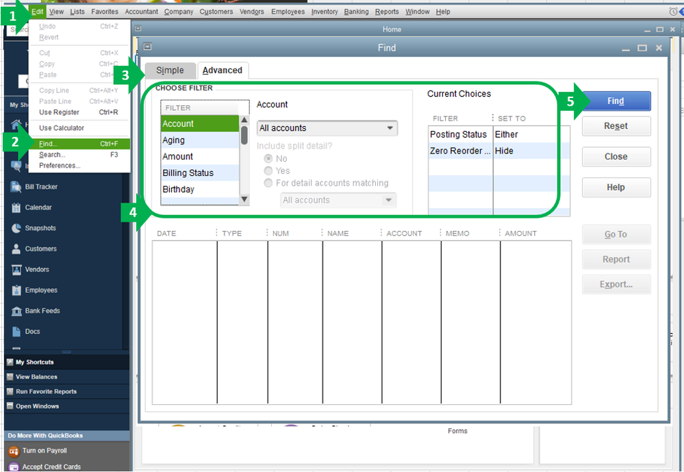The width and height of the screenshot is (684, 472).
Task: Click the View Balances panel icon
Action: point(10,377)
